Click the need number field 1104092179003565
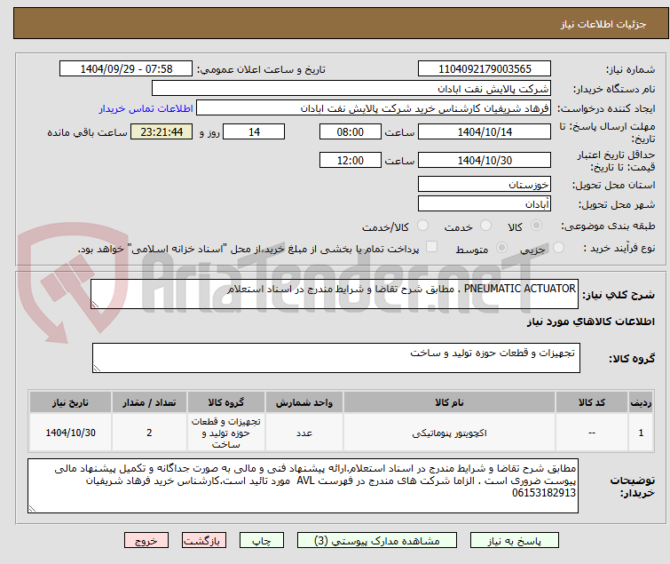This screenshot has height=564, width=670. coord(485,69)
